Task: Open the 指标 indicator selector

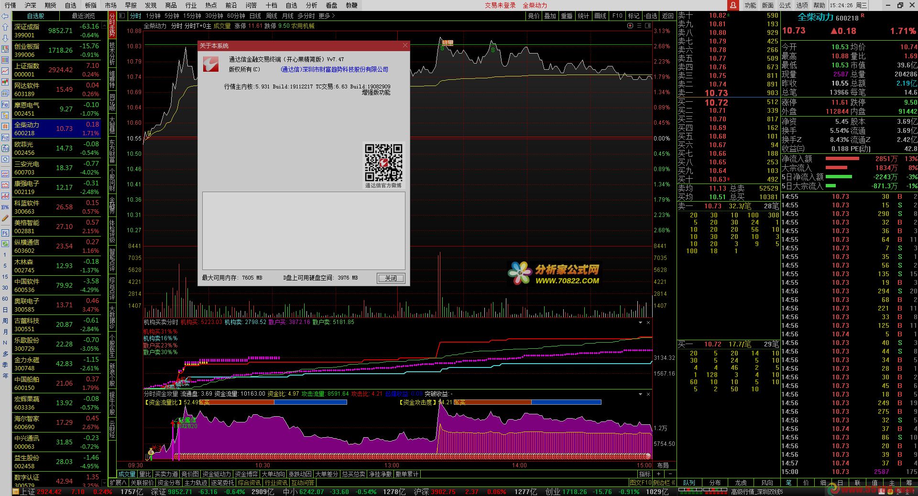Action: pyautogui.click(x=645, y=474)
